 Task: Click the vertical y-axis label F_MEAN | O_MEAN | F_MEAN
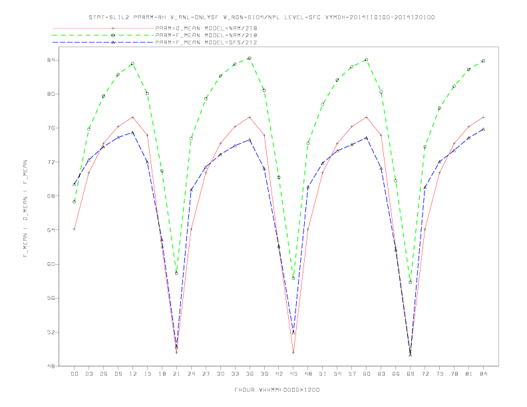pyautogui.click(x=25, y=209)
